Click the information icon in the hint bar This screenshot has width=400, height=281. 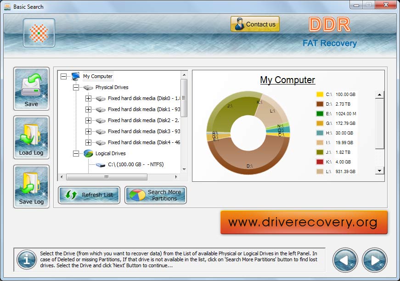27,260
